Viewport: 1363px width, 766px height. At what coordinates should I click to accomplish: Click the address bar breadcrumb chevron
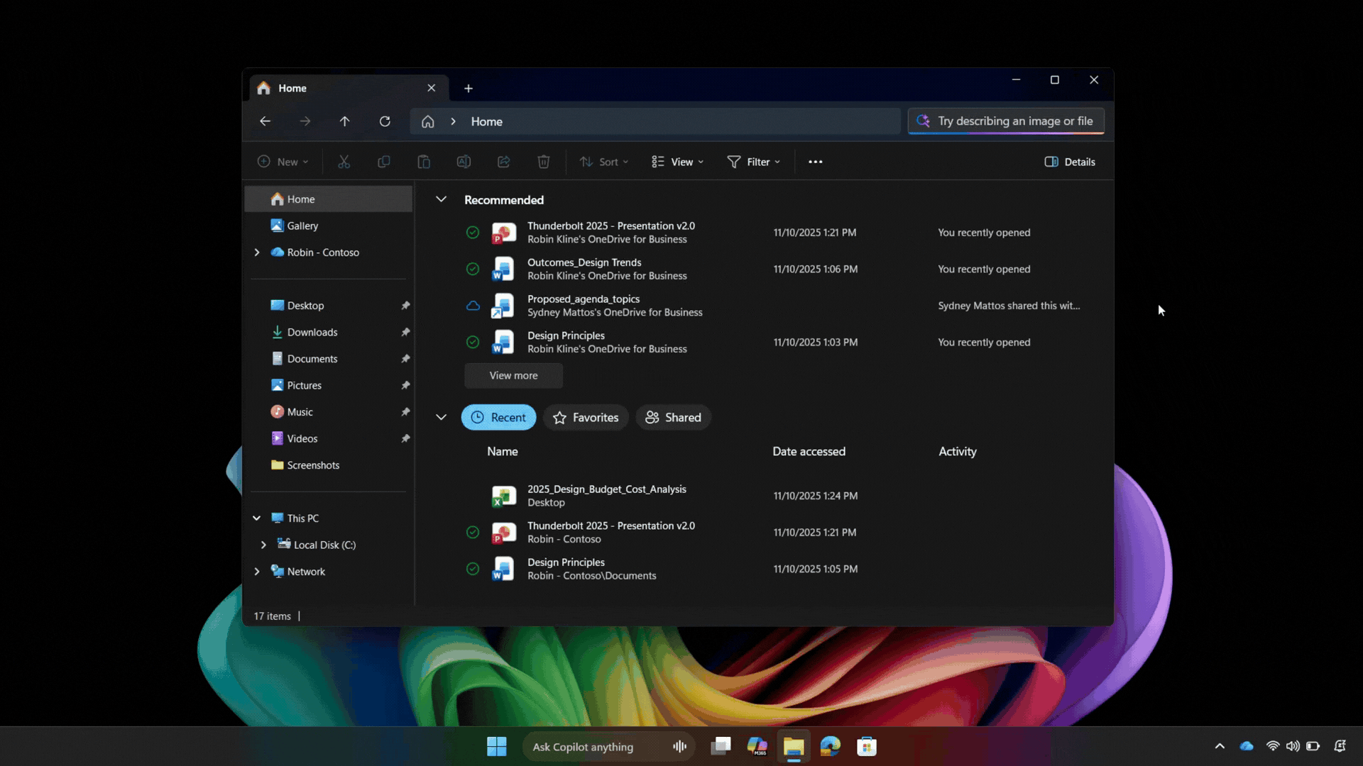click(x=453, y=121)
